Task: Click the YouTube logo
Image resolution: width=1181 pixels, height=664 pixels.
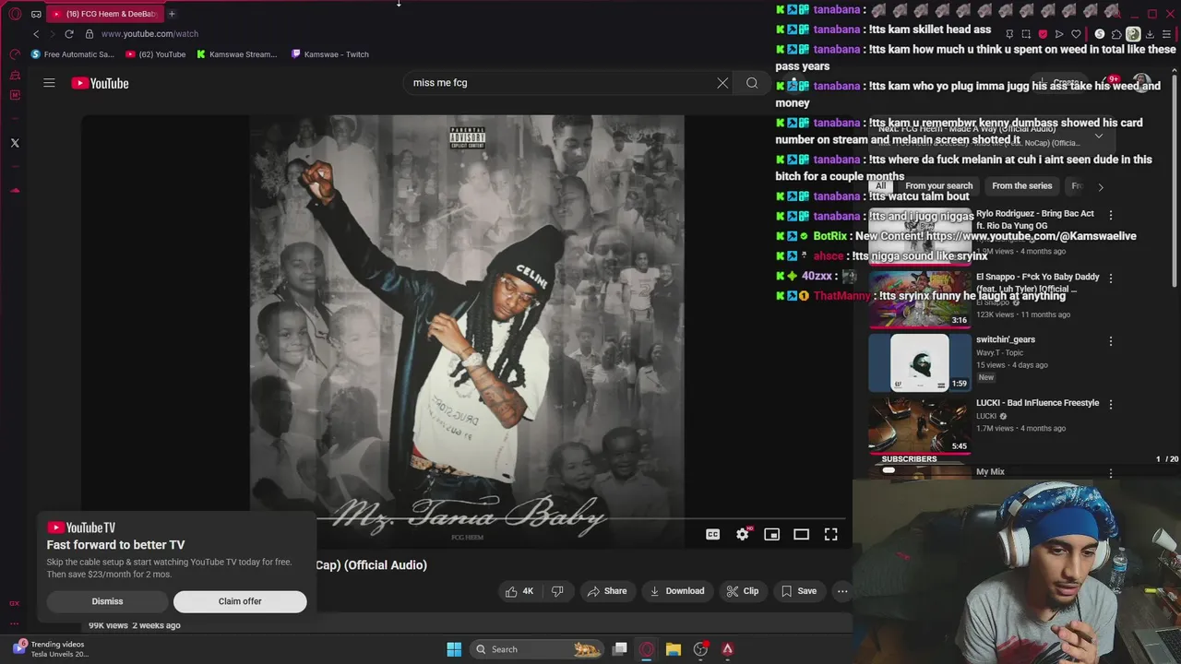Action: (101, 83)
